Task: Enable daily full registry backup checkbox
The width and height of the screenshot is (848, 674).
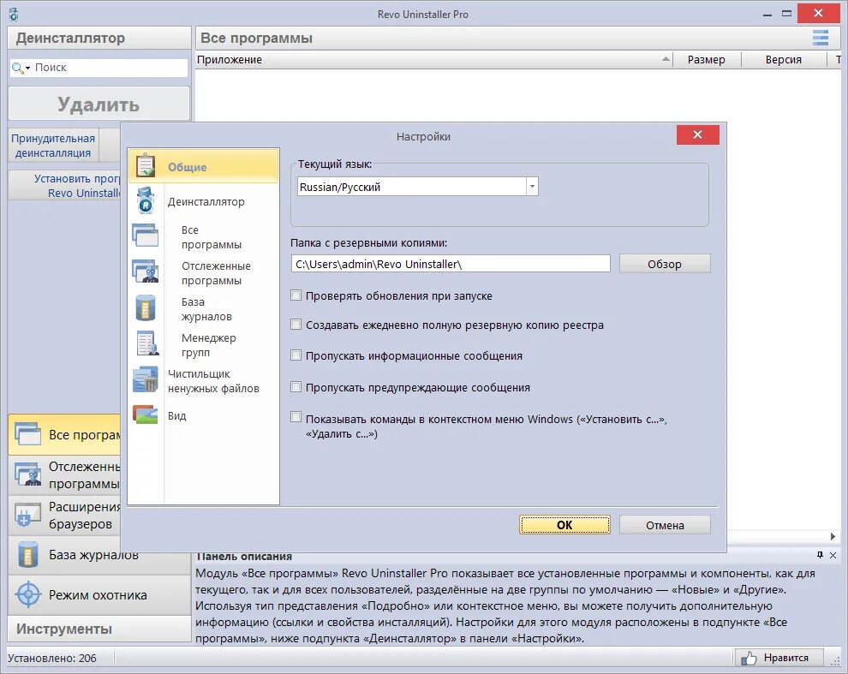Action: [x=296, y=324]
